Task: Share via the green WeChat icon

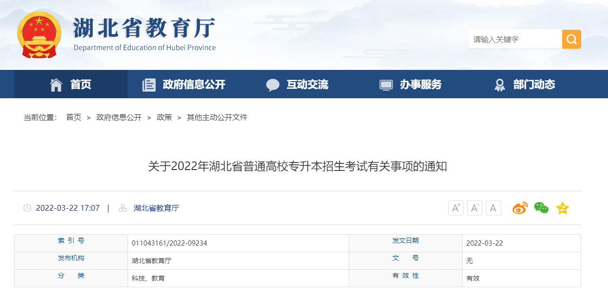Action: point(541,208)
